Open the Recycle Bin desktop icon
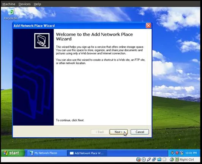The height and width of the screenshot is (164, 202). pos(11,14)
